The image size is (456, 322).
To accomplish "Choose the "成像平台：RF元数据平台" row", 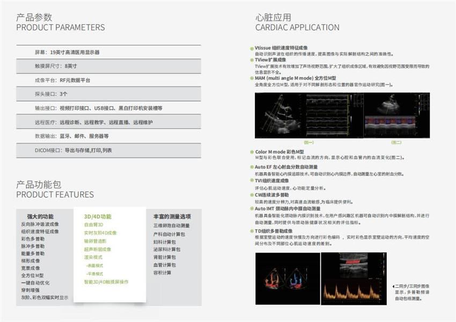I will pyautogui.click(x=108, y=80).
